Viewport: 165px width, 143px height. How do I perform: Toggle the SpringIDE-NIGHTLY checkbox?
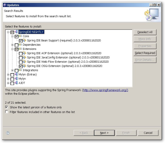tap(12, 32)
